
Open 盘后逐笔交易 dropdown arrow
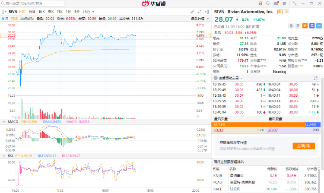[241, 78]
